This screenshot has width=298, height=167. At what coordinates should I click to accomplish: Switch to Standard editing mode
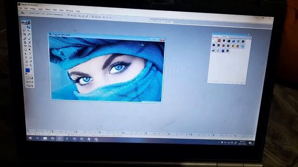point(27,78)
